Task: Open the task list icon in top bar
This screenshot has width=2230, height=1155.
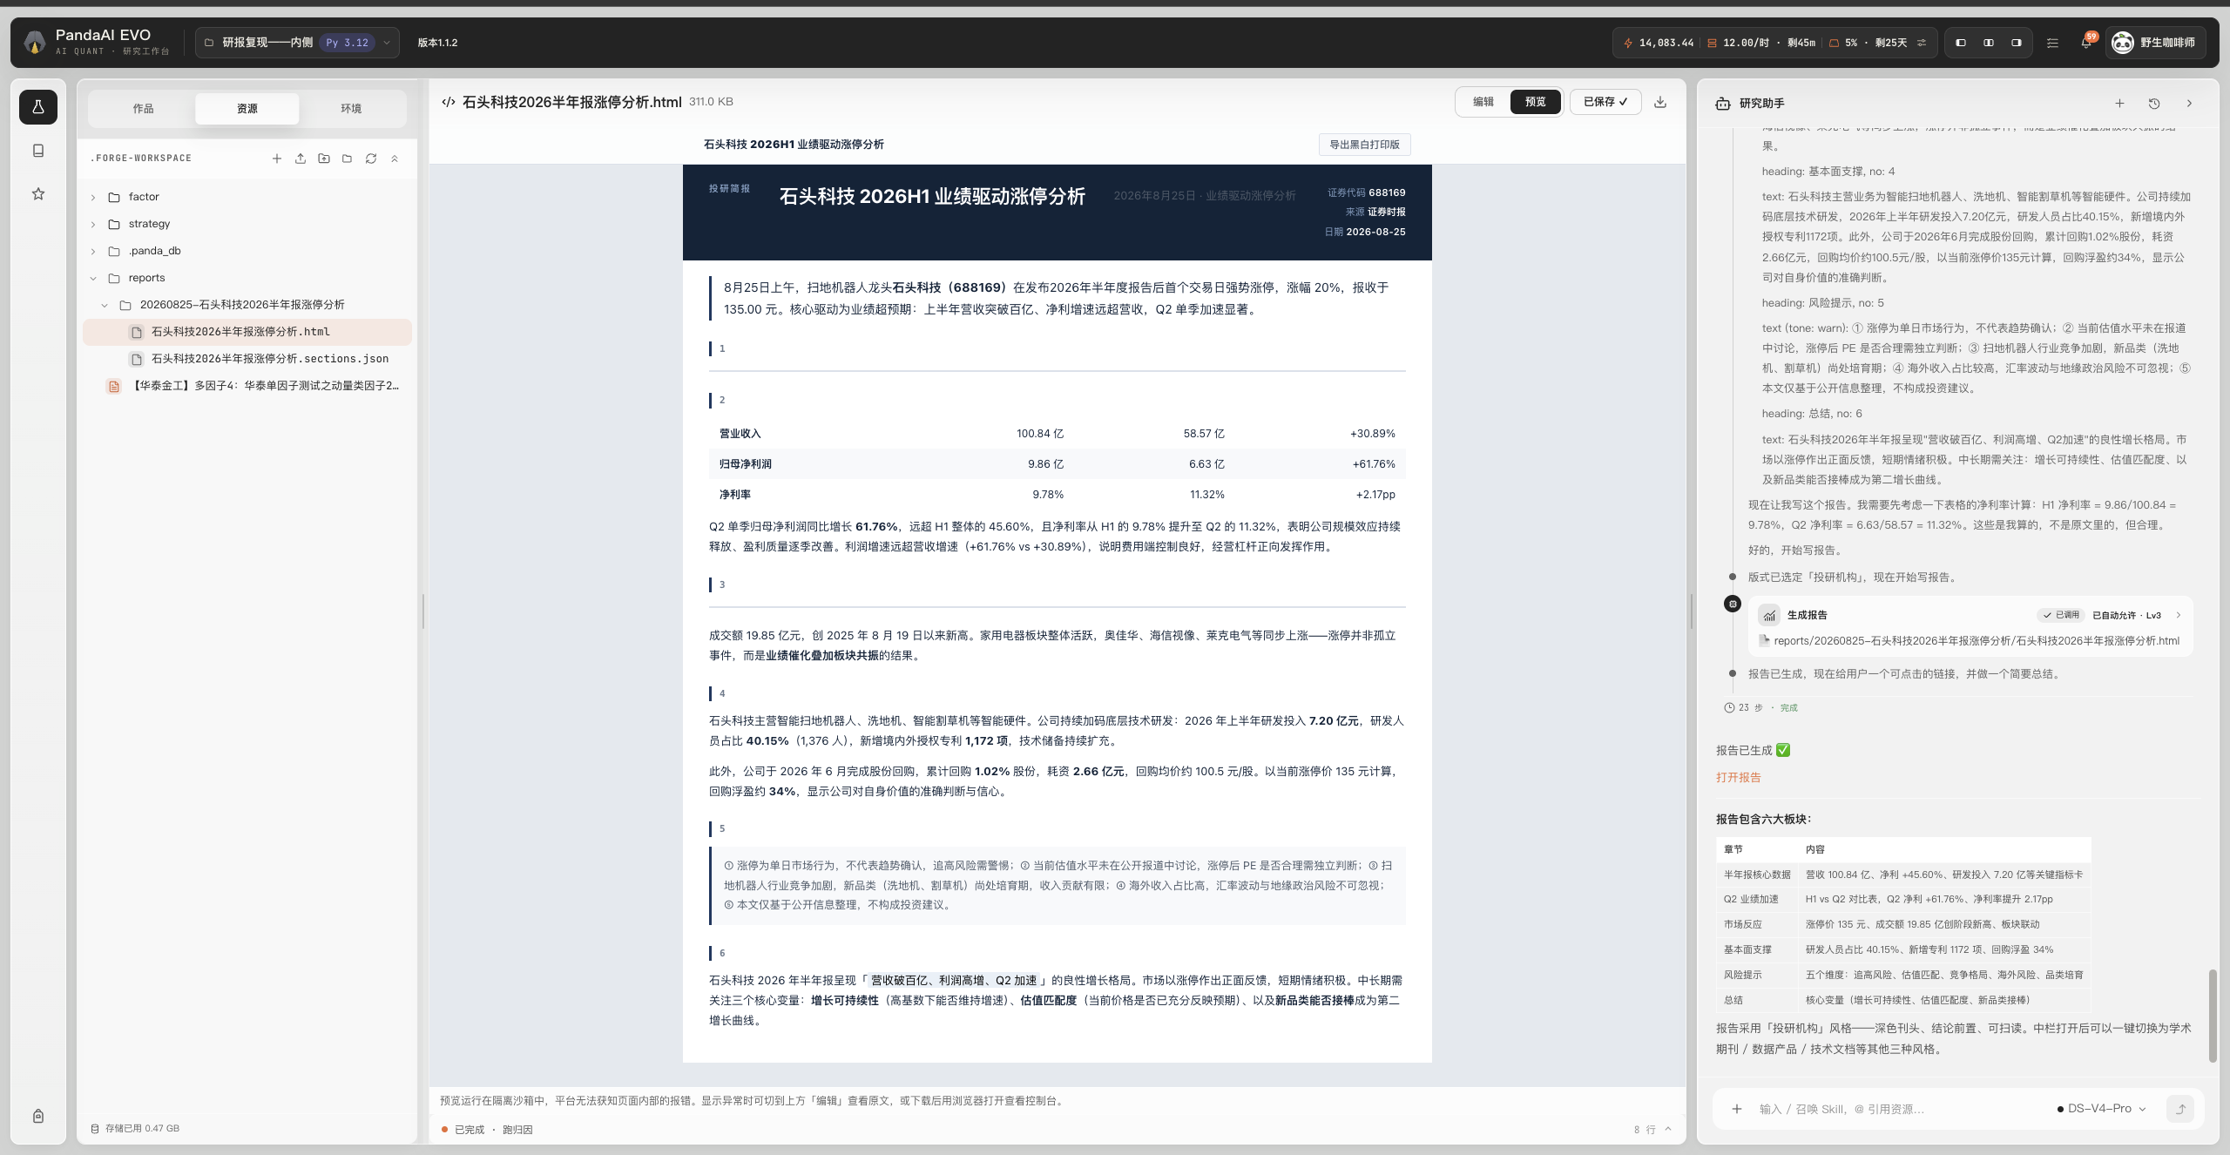Action: click(2052, 43)
